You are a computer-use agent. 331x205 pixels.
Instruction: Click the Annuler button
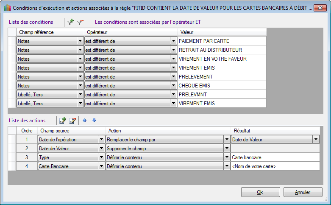(x=303, y=192)
